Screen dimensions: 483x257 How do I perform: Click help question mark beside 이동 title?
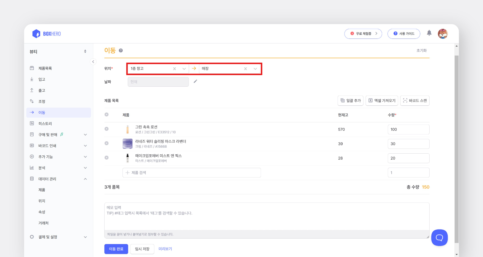(121, 50)
